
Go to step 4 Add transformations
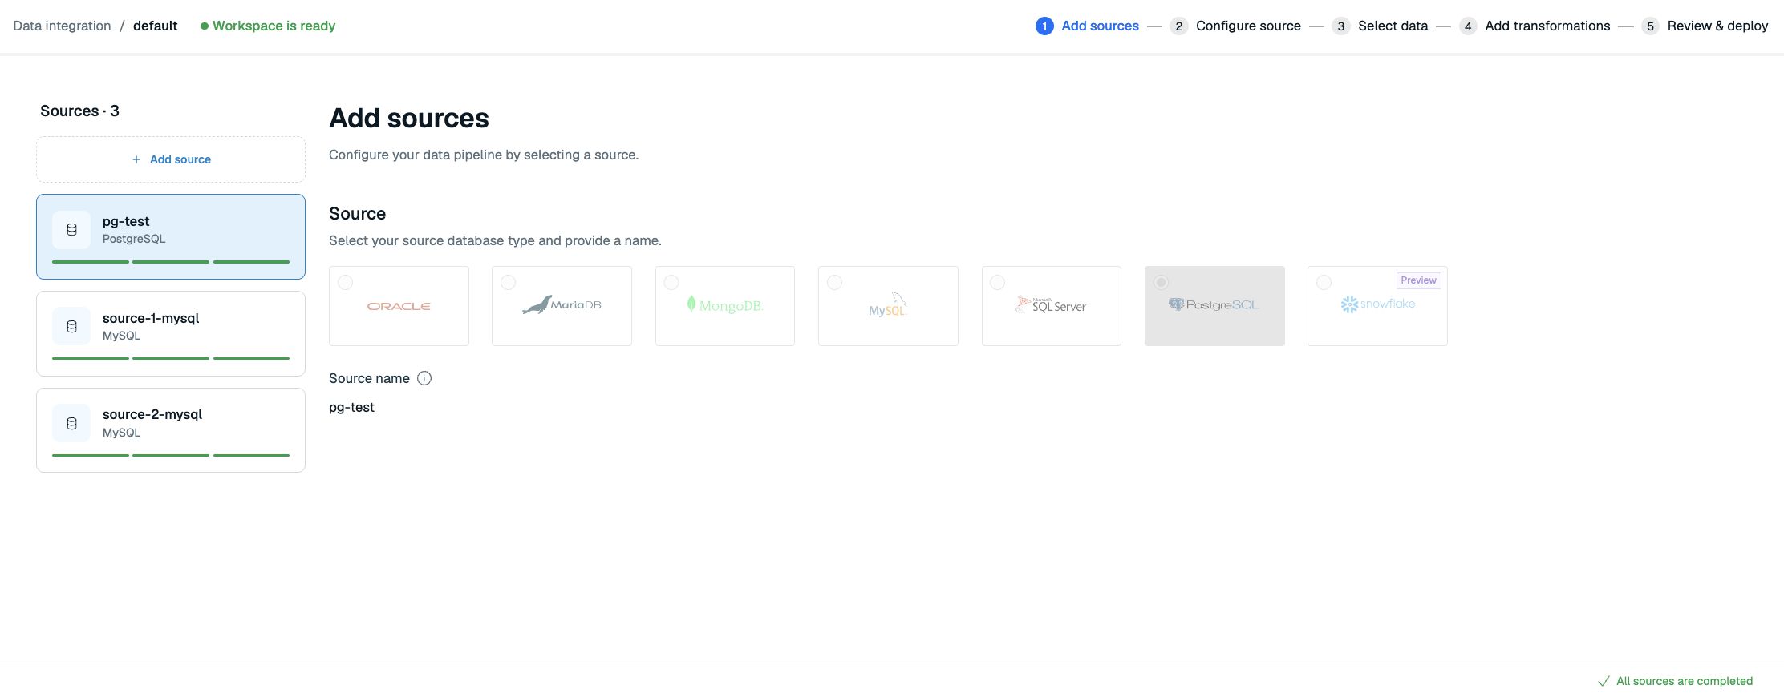(1535, 26)
